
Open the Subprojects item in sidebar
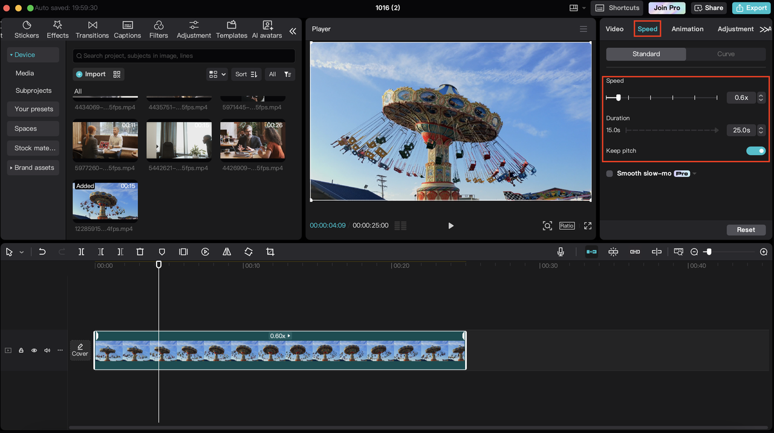33,91
